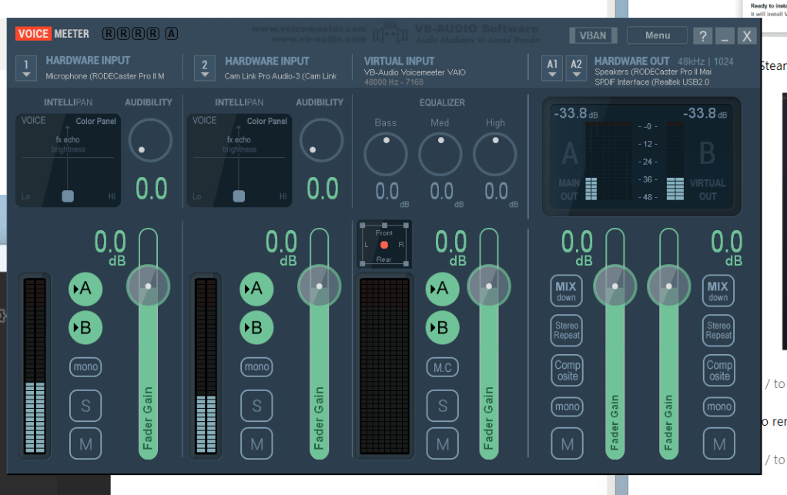
Task: Enable mono on Hardware Input 2
Action: [256, 367]
